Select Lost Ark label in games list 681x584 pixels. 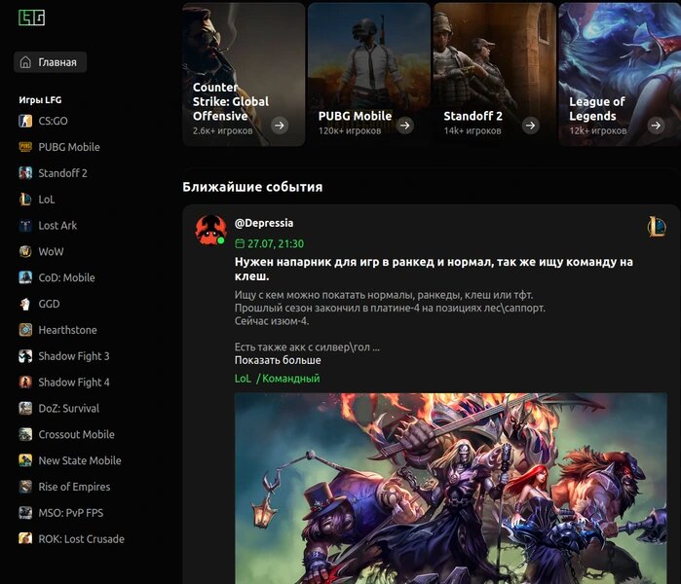[57, 226]
